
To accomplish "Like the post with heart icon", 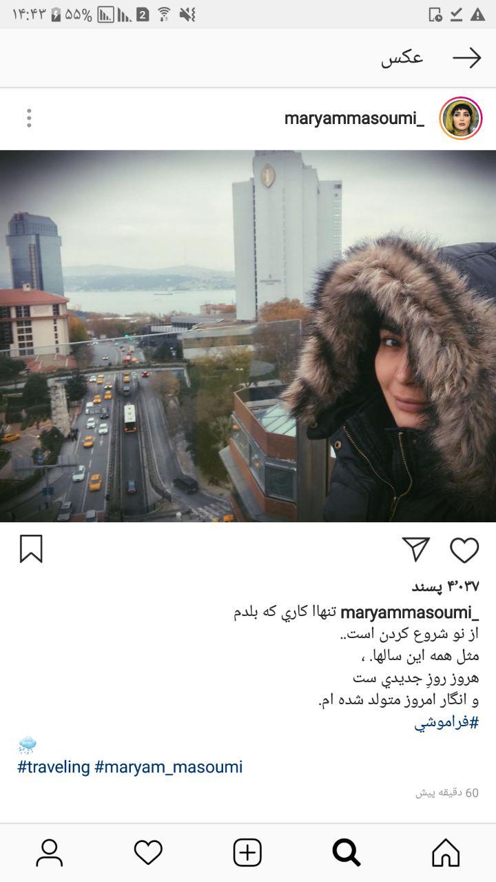I will click(464, 549).
